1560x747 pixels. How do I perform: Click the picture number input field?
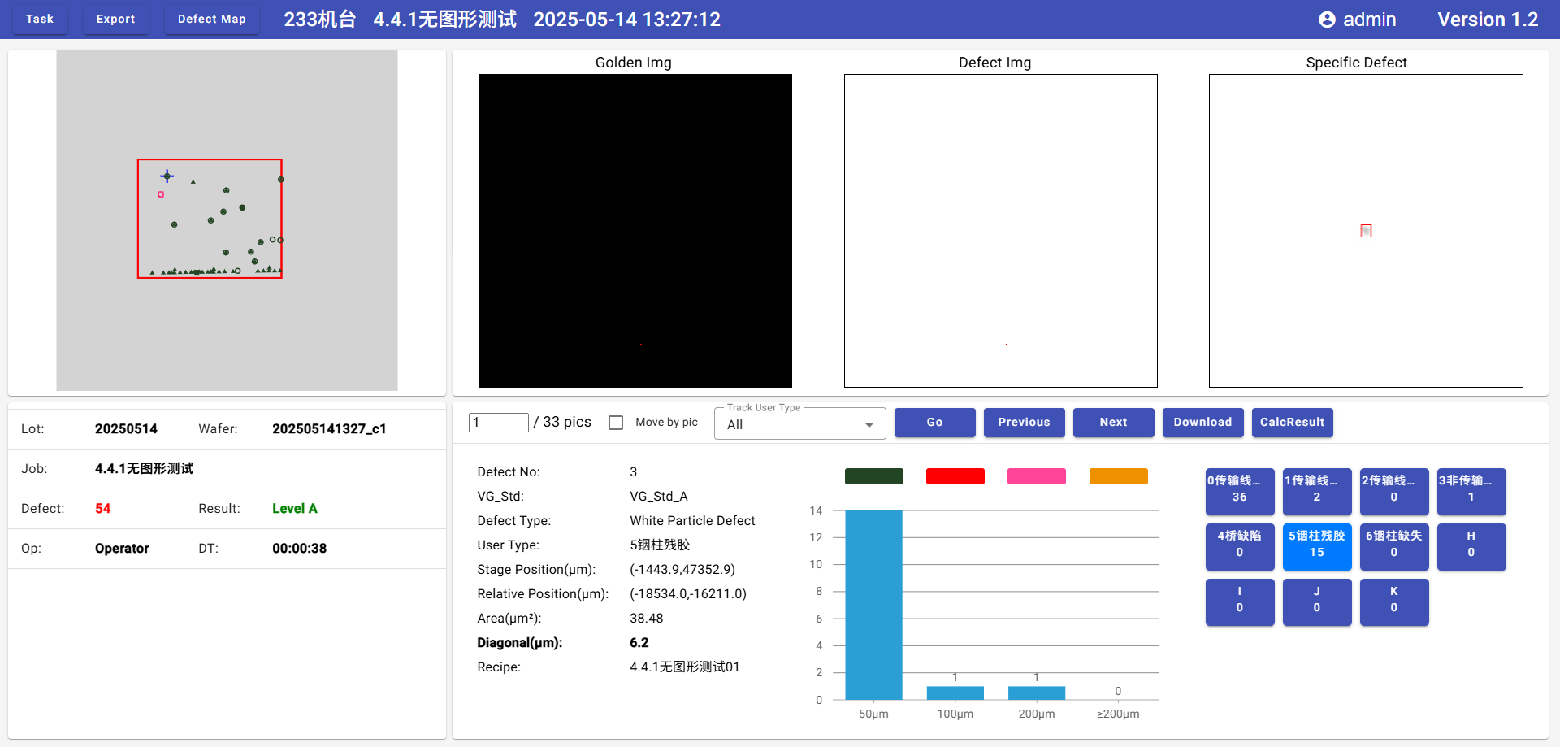click(498, 423)
